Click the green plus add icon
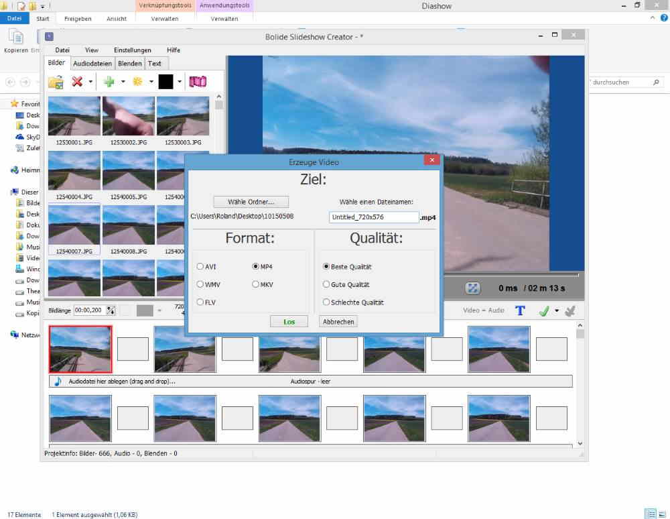This screenshot has height=519, width=670. [109, 82]
